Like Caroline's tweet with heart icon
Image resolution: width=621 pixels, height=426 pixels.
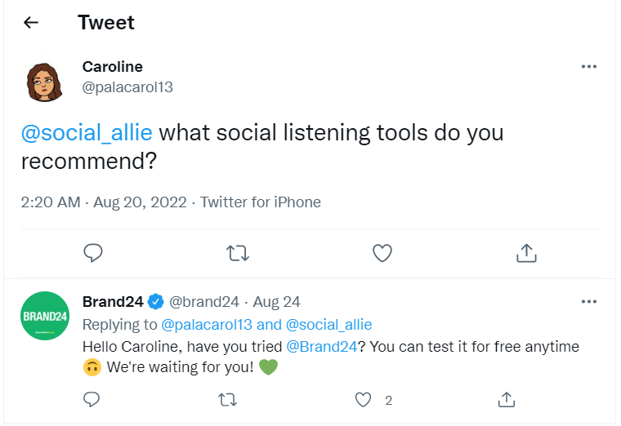(382, 254)
